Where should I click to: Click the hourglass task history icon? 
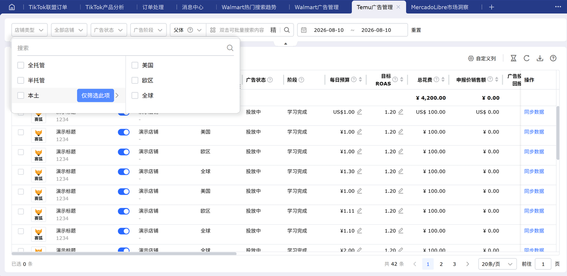click(x=513, y=58)
